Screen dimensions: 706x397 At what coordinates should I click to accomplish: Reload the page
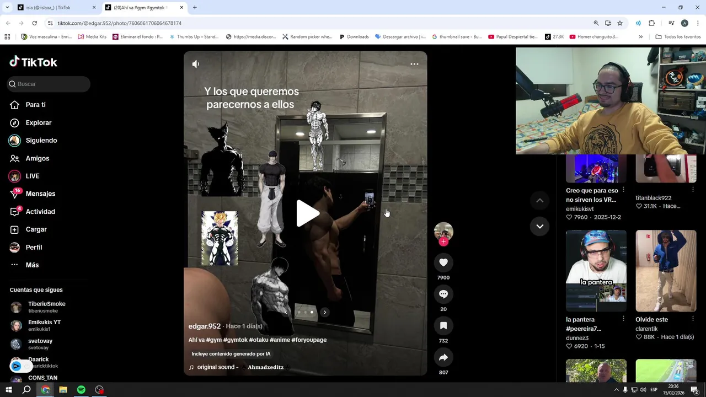point(34,23)
